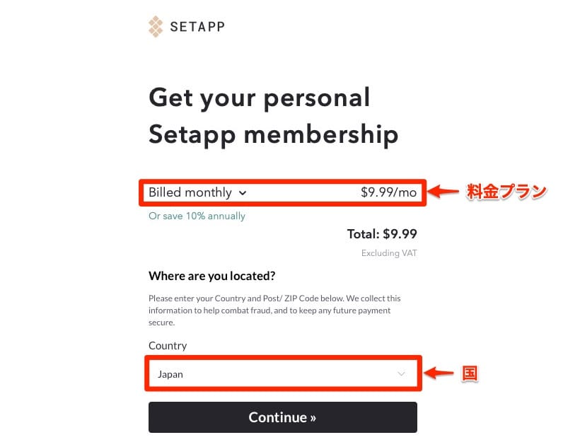Click the Country field label

click(x=168, y=346)
